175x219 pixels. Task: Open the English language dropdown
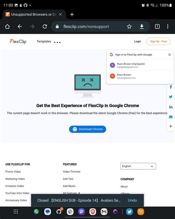point(138,166)
